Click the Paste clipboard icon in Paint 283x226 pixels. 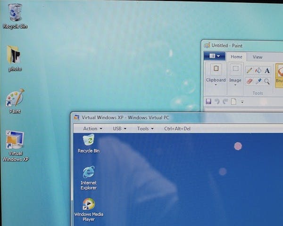tap(216, 69)
